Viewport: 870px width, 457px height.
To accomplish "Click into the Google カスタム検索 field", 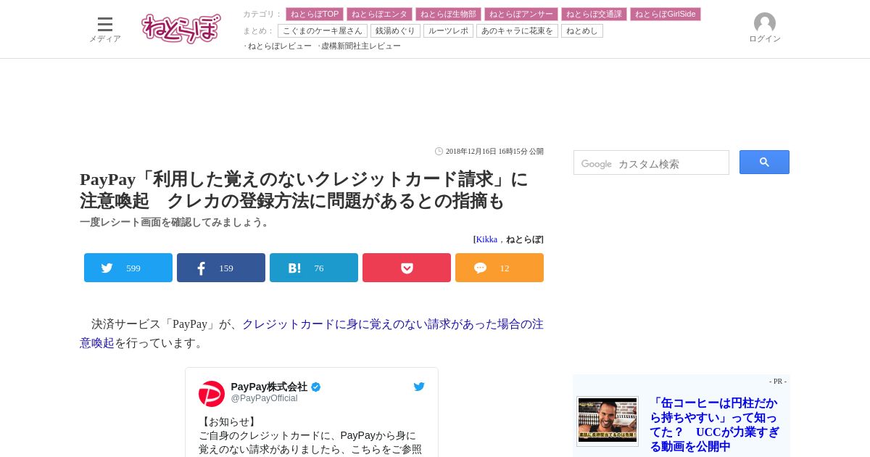I will [651, 162].
